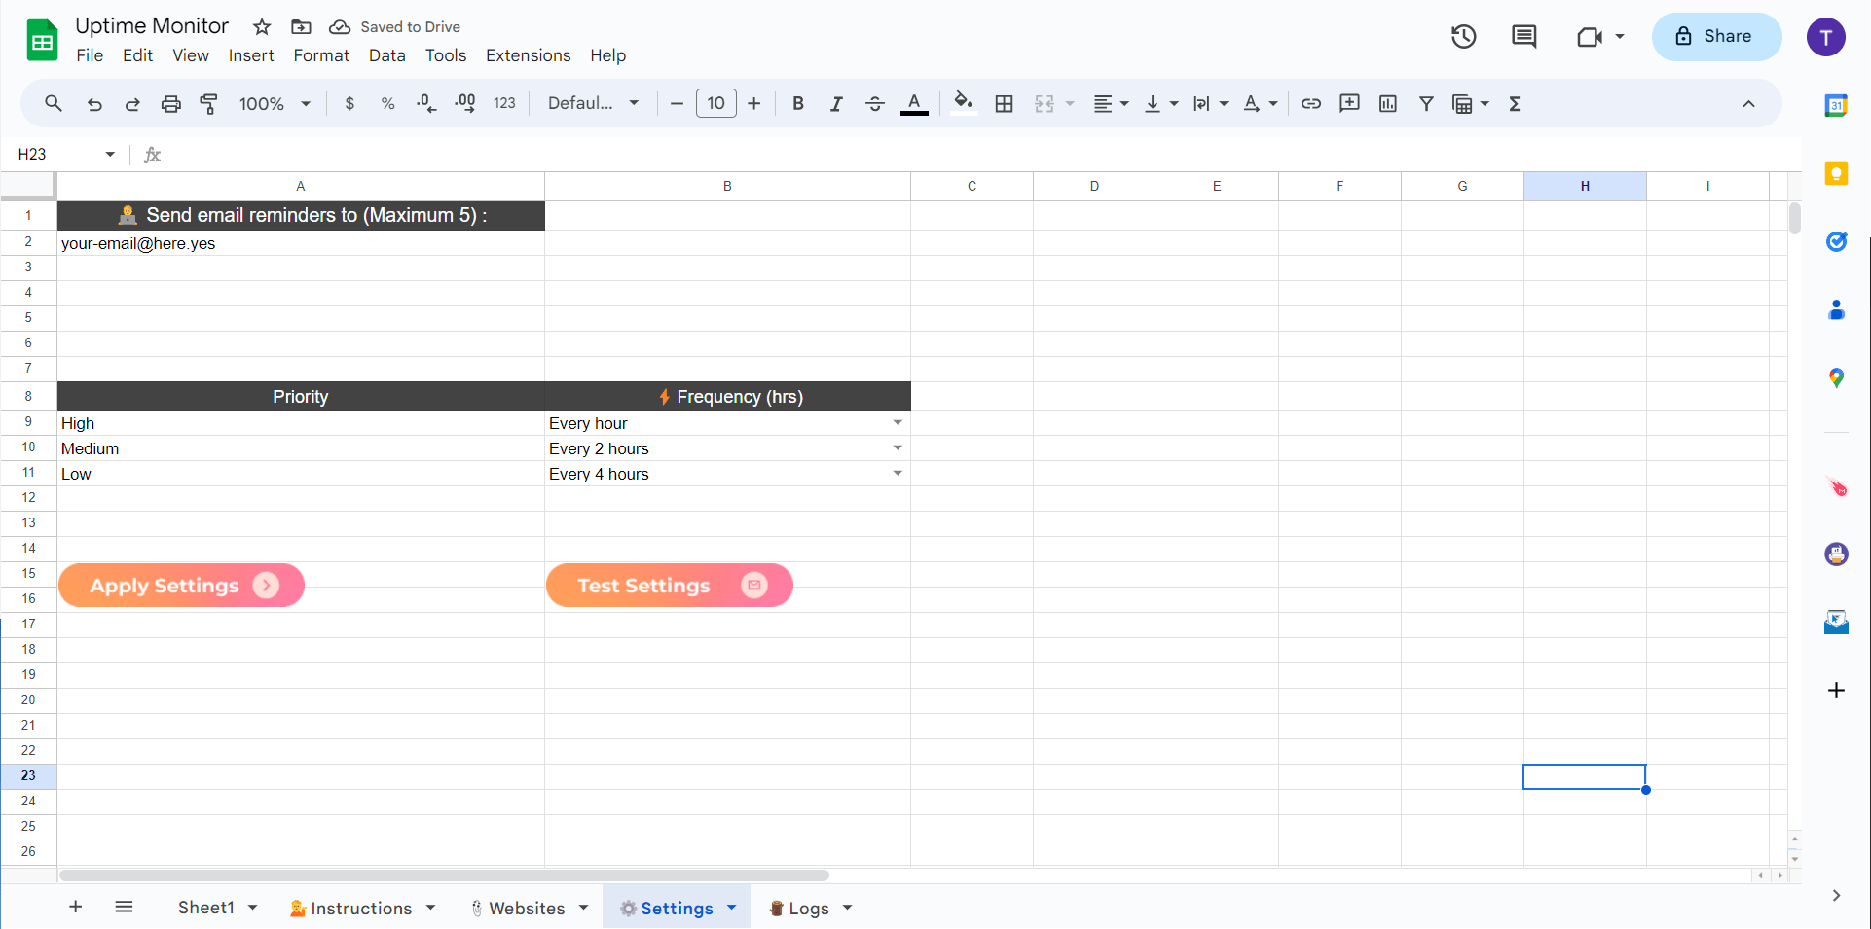Click the Test Settings button
Screen dimensions: 1871x929
click(669, 585)
